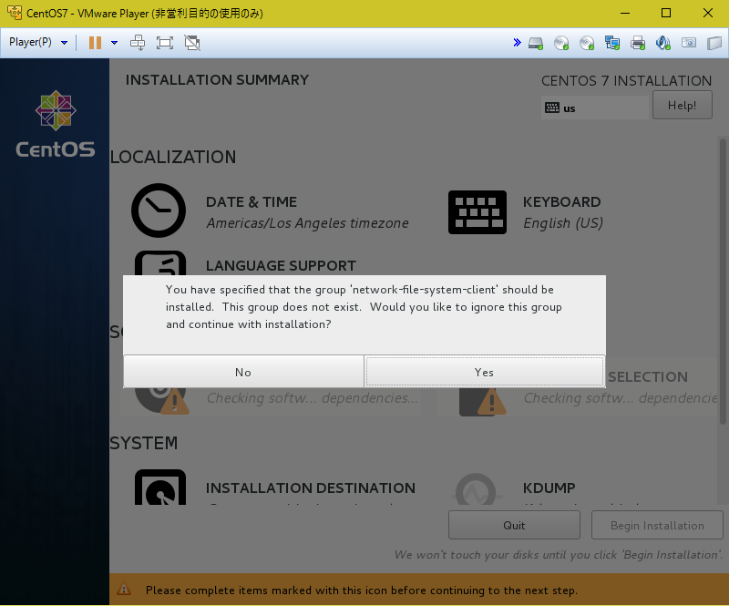This screenshot has height=606, width=729.
Task: Click the first CD/DVD drive icon
Action: coord(561,43)
